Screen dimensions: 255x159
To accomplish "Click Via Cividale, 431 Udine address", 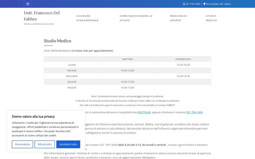I will pyautogui.click(x=218, y=4).
